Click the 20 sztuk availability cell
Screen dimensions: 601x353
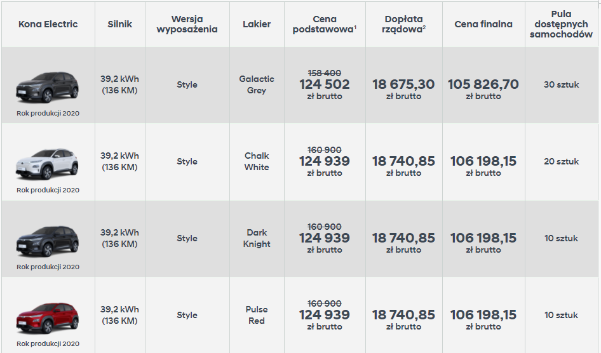coord(561,161)
